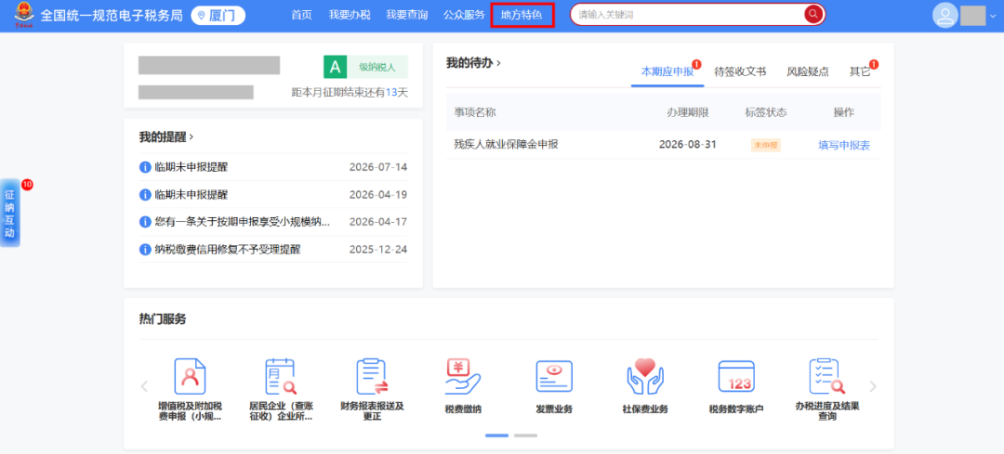Image resolution: width=1004 pixels, height=454 pixels.
Task: Select the first carousel page indicator
Action: [496, 435]
